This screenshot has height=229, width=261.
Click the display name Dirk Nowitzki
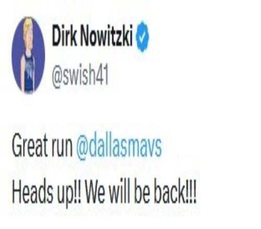pyautogui.click(x=92, y=36)
